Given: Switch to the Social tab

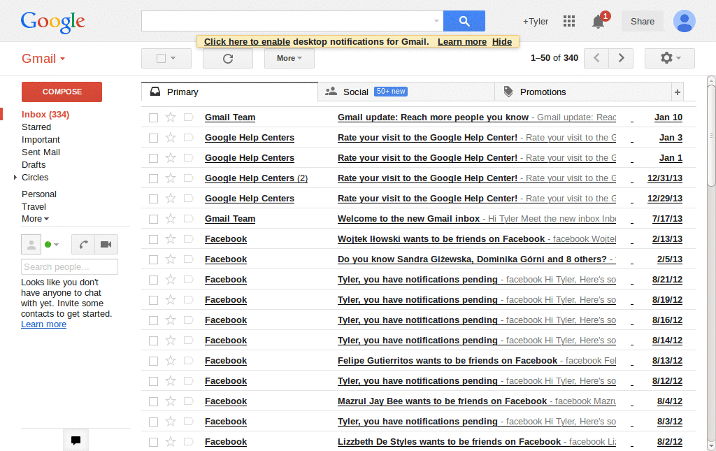Looking at the screenshot, I should [x=406, y=92].
